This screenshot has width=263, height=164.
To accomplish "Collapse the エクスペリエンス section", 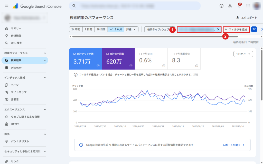I will click(45, 109).
